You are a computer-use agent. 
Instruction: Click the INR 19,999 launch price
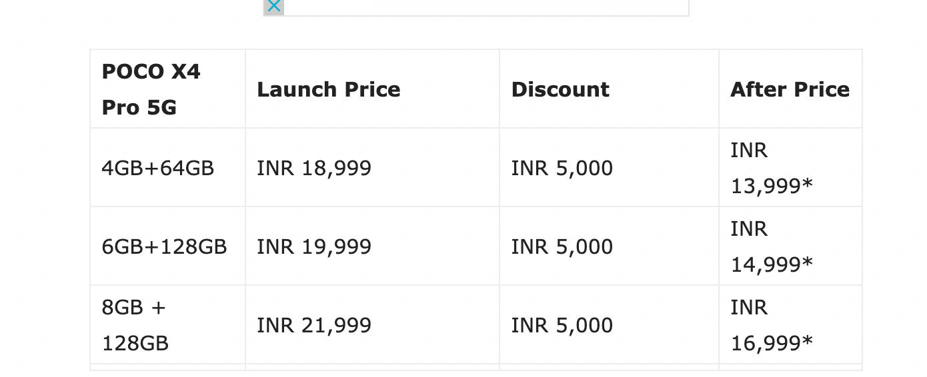coord(314,246)
